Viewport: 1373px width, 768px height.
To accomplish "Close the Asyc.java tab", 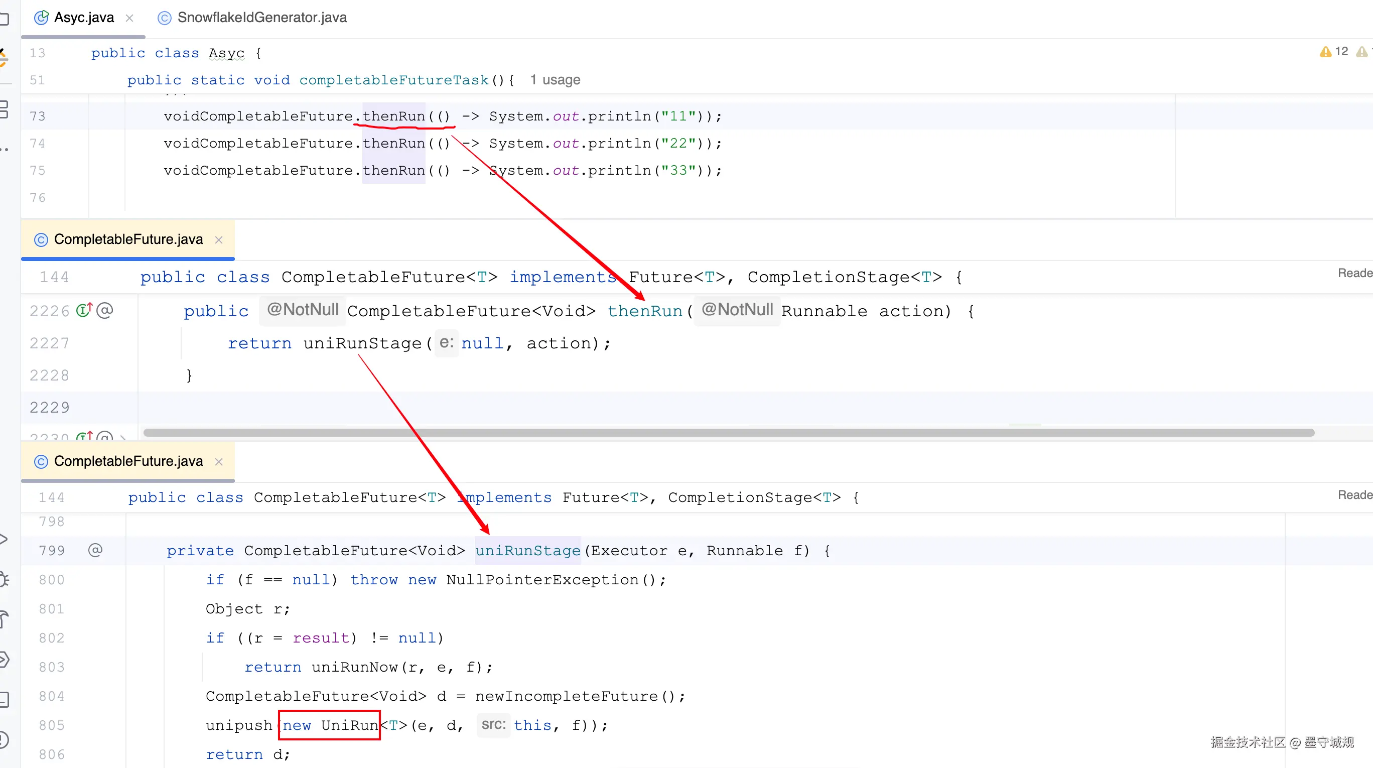I will click(x=129, y=18).
